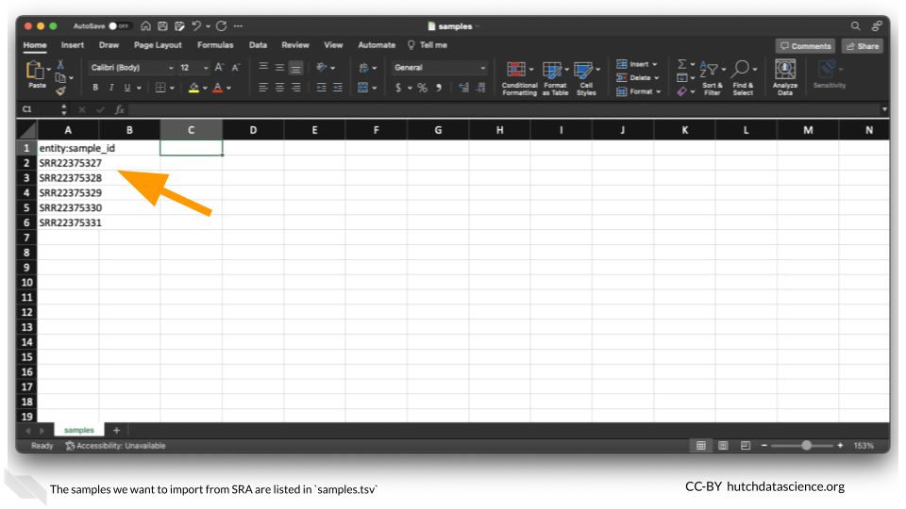906x509 pixels.
Task: Apply red font color swatch
Action: (x=218, y=88)
